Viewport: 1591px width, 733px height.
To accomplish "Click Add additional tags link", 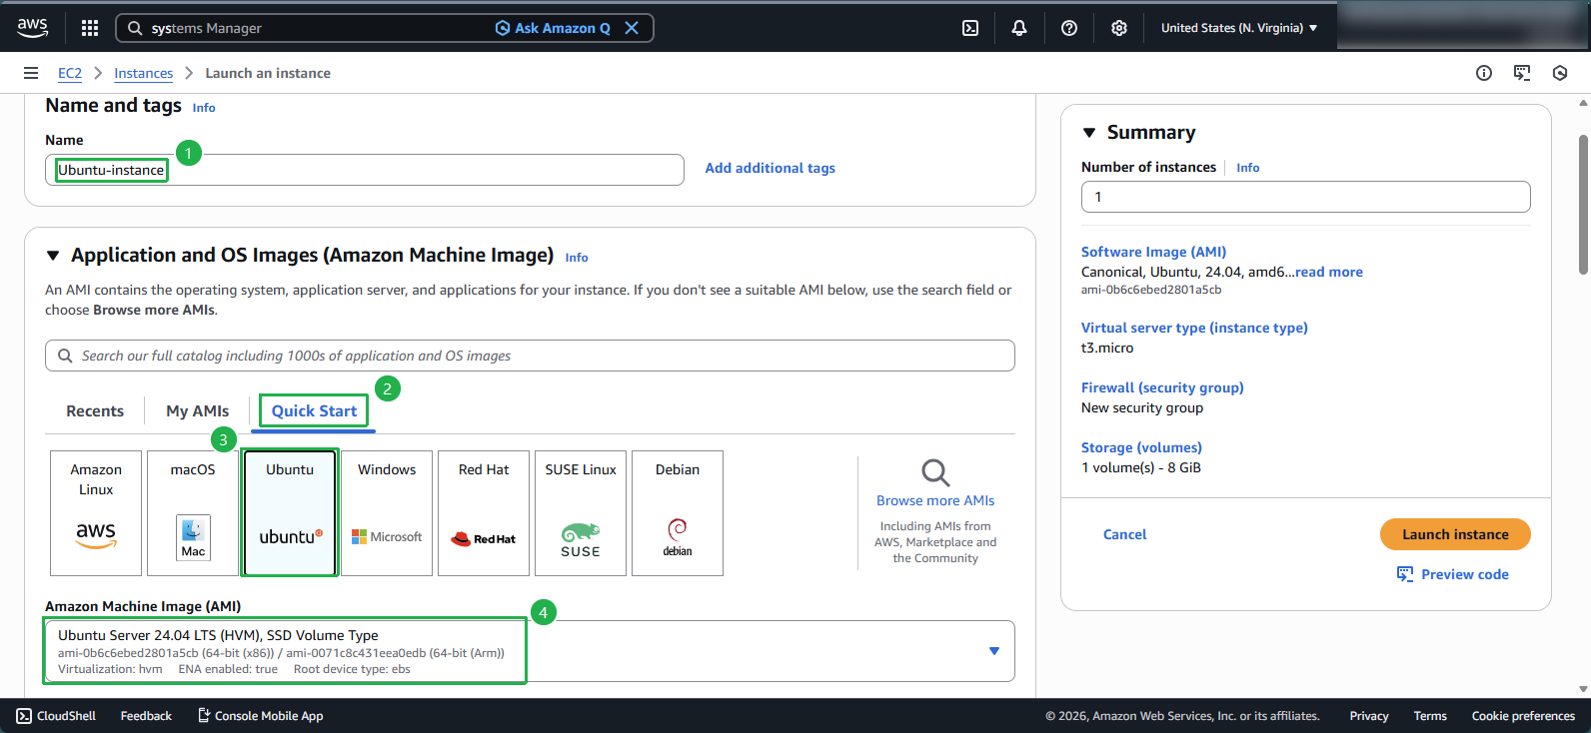I will click(771, 168).
